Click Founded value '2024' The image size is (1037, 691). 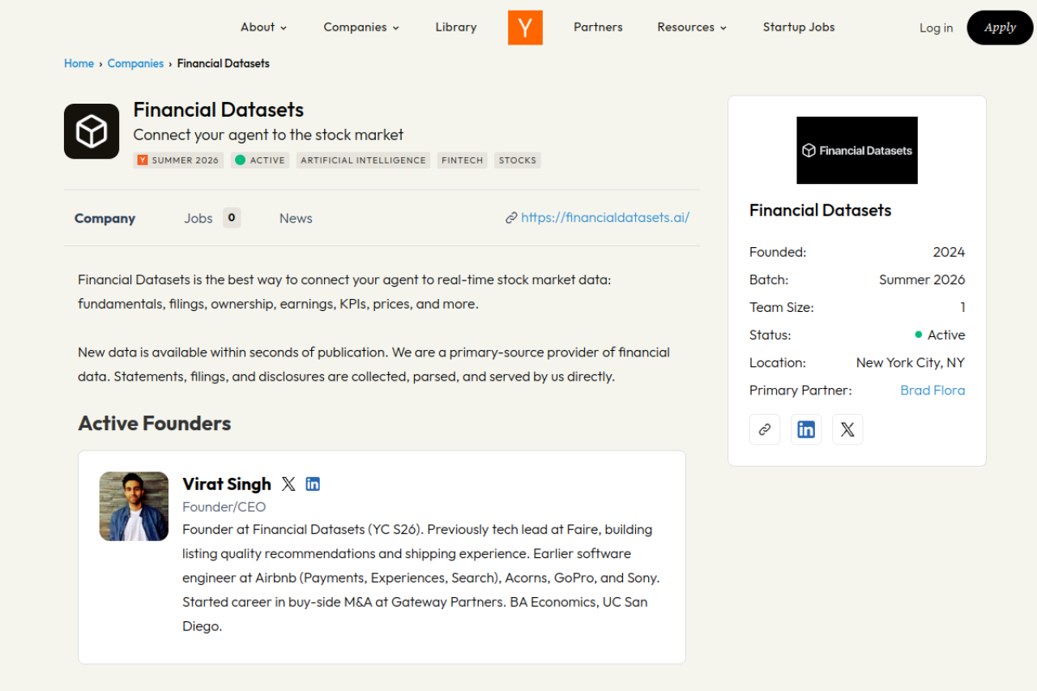pyautogui.click(x=949, y=253)
